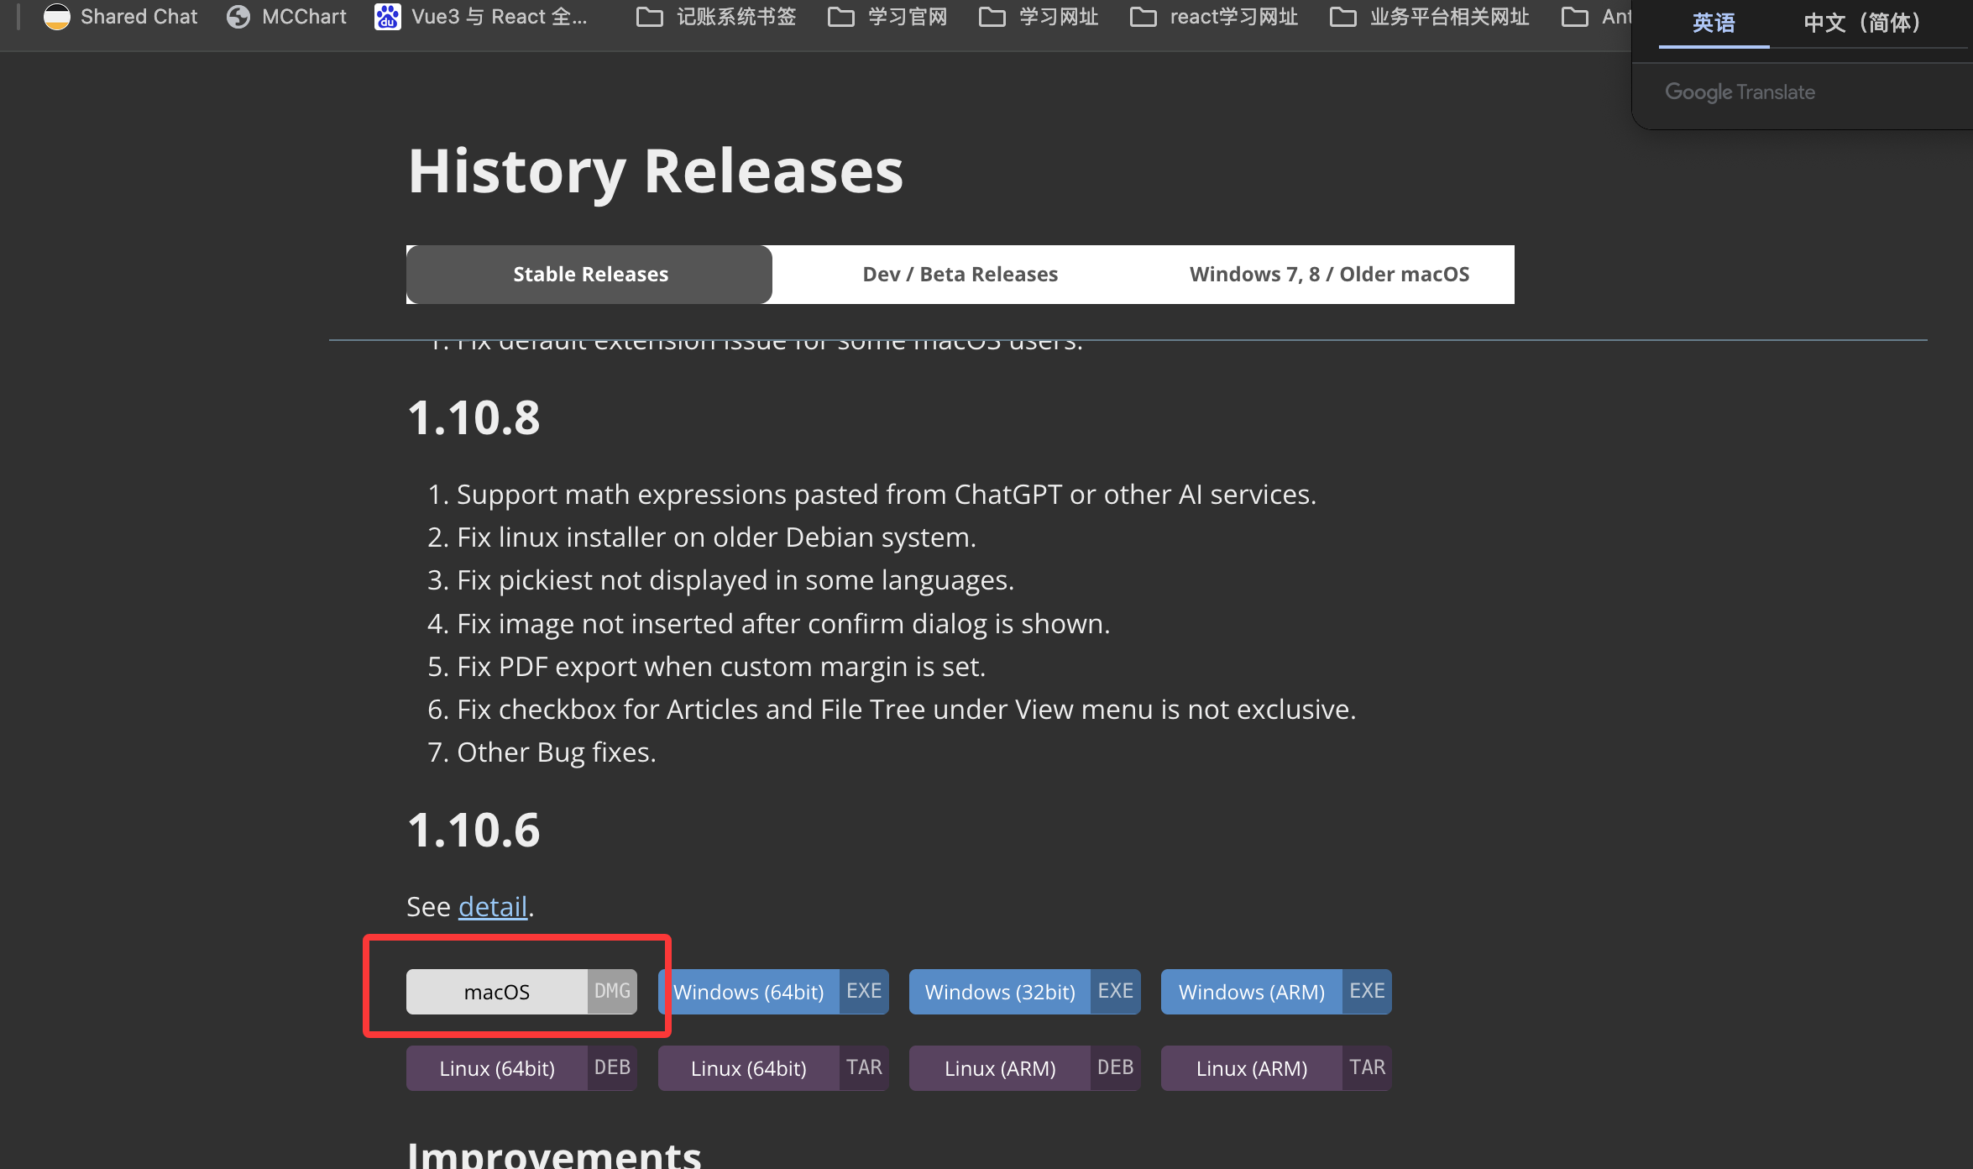Select 中文（简体）in the translate popup
Screen dimensions: 1973x1169
1863,23
